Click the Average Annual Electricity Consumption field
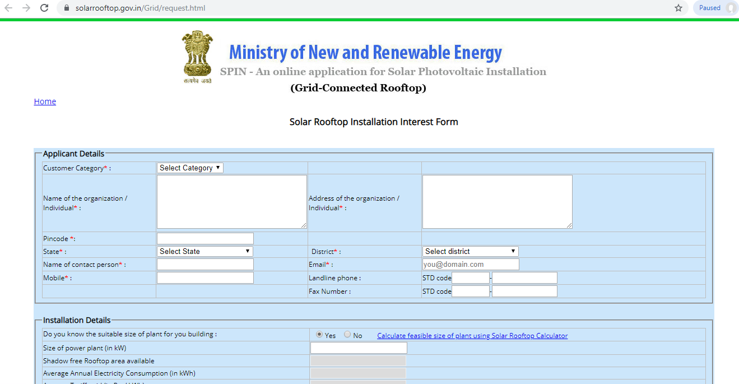The width and height of the screenshot is (739, 384). [358, 373]
